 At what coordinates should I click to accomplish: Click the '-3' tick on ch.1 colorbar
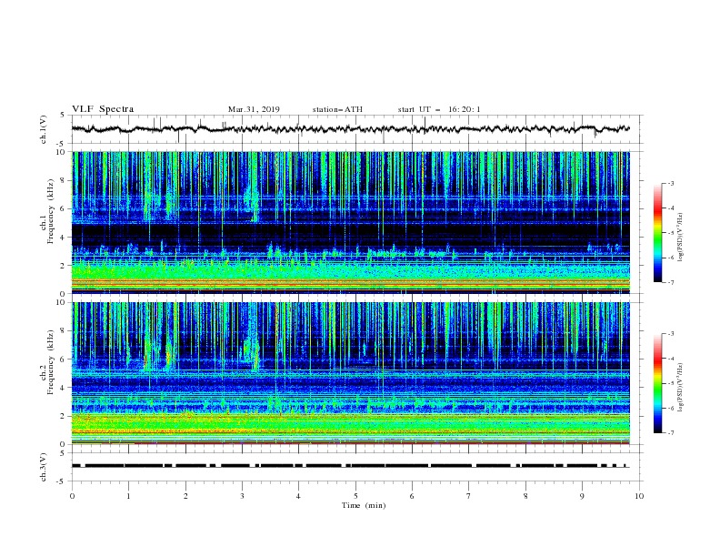(x=670, y=183)
